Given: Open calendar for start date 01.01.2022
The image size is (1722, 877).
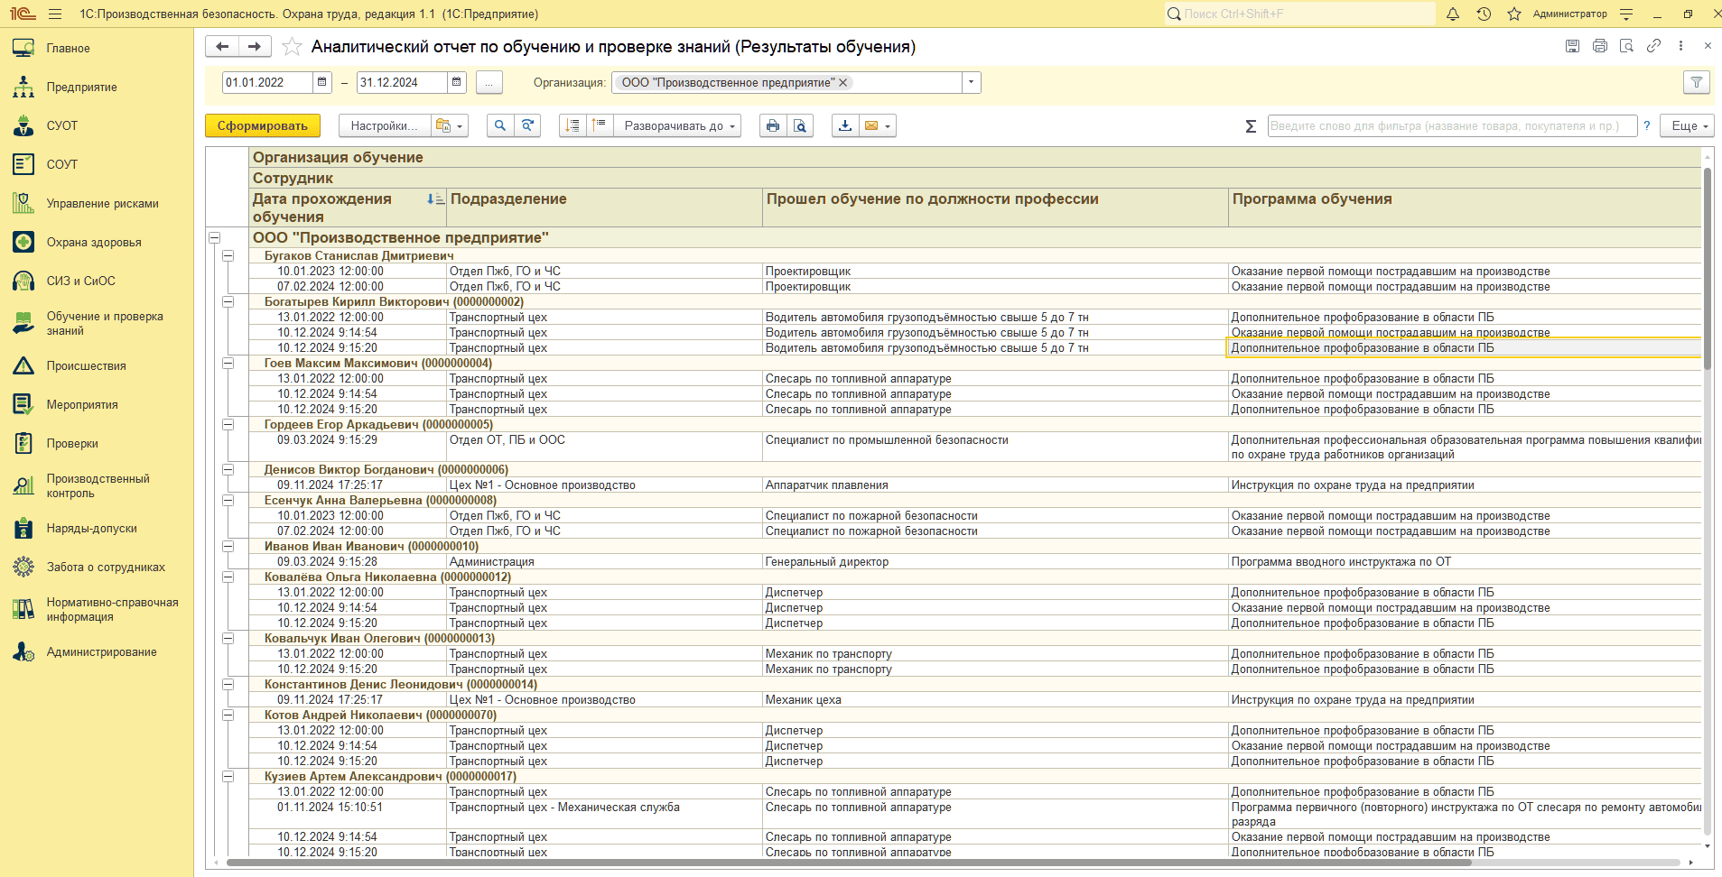Looking at the screenshot, I should coord(322,82).
